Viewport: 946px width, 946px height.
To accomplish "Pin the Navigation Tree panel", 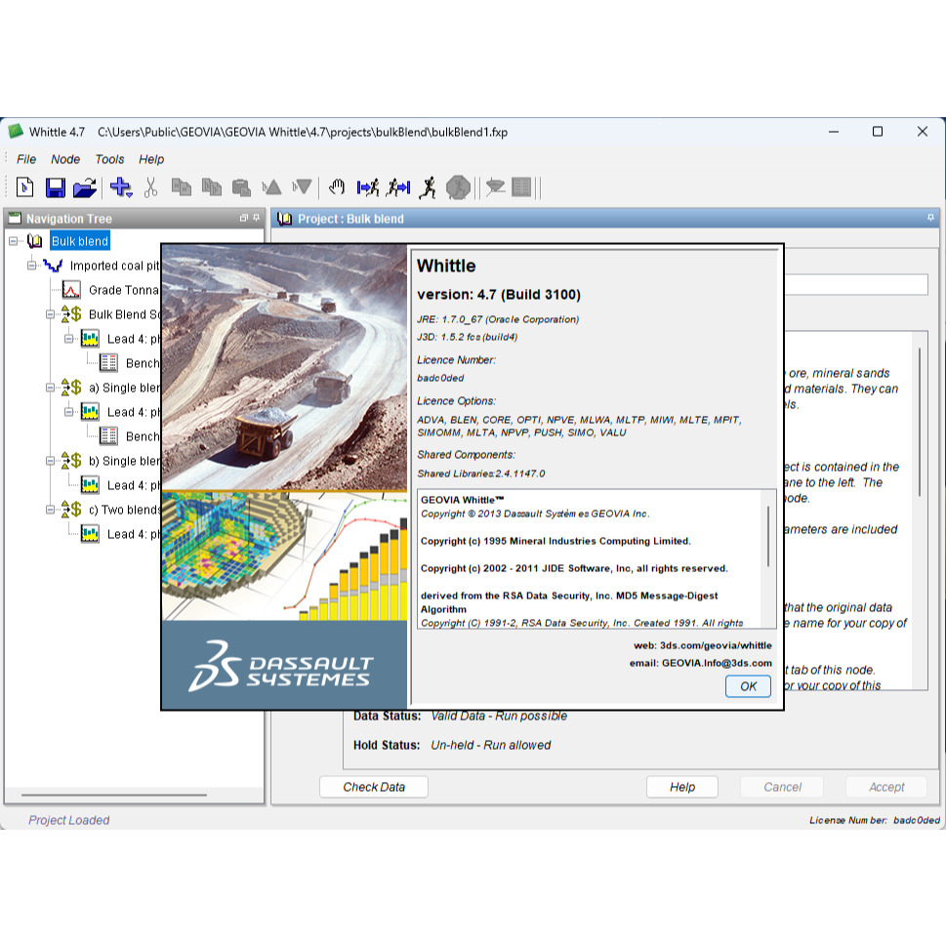I will (256, 219).
